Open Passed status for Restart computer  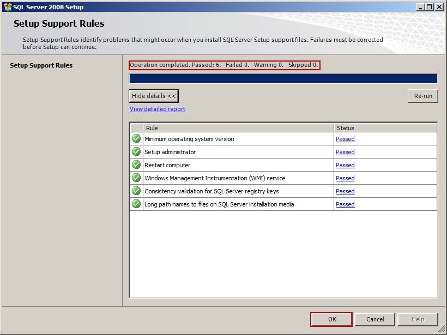(345, 165)
